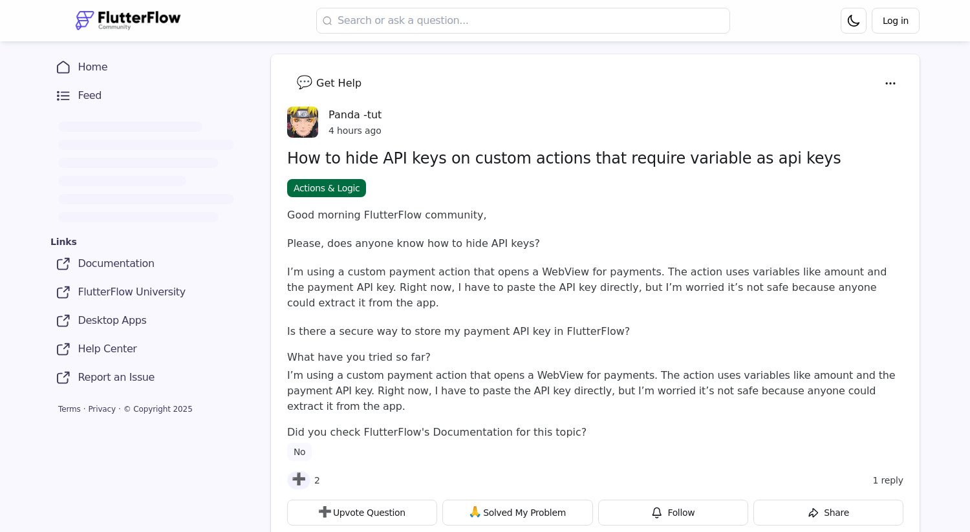Toggle the upvote on this question
The width and height of the screenshot is (970, 532).
pos(362,512)
